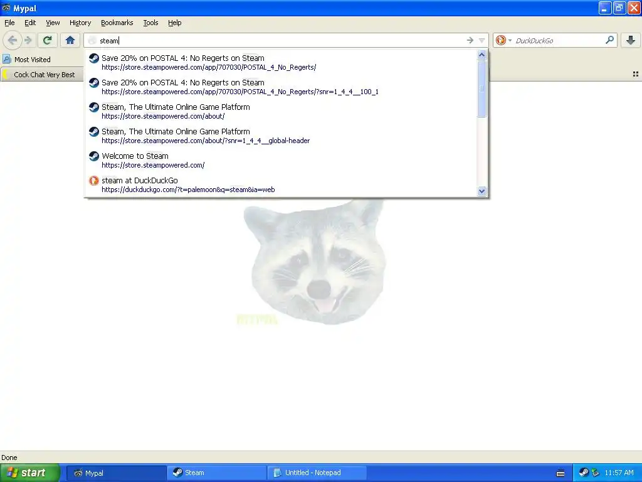Switch to Untitled - Notepad taskbar window
642x482 pixels.
click(x=317, y=473)
